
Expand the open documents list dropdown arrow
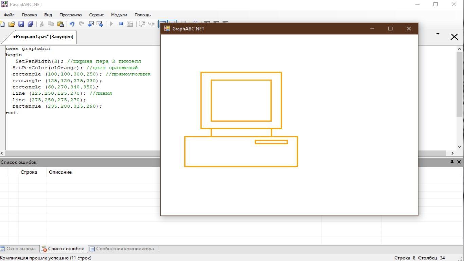tap(438, 34)
